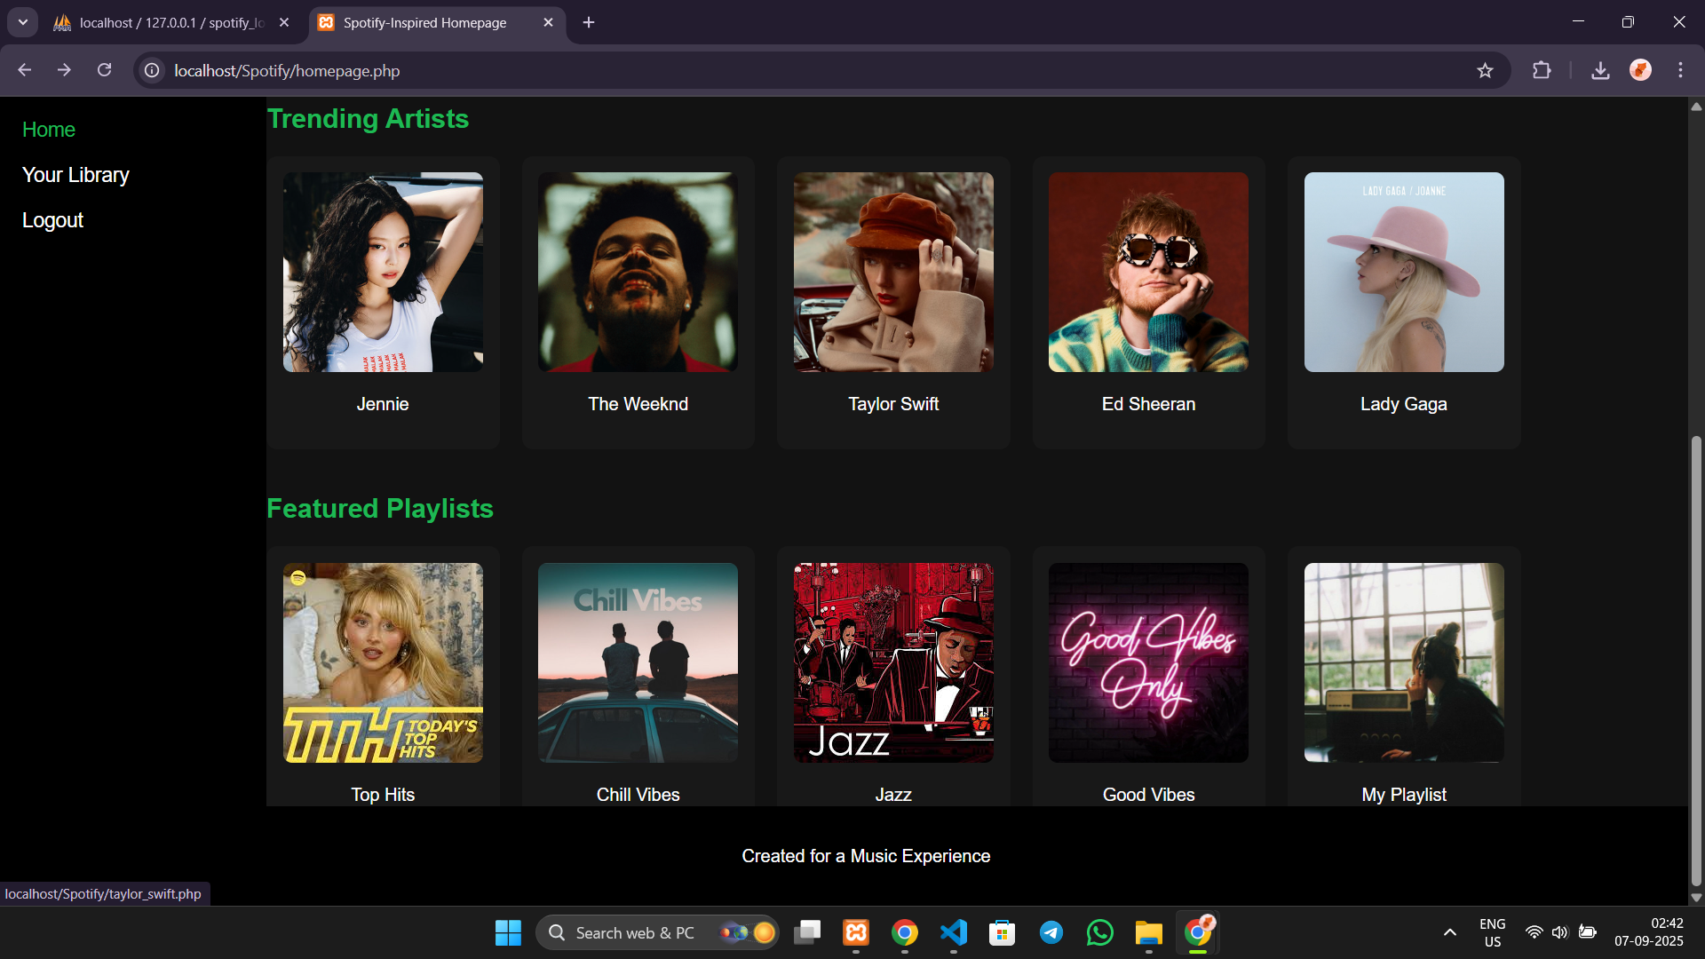Click the Logout link in sidebar

coord(52,220)
